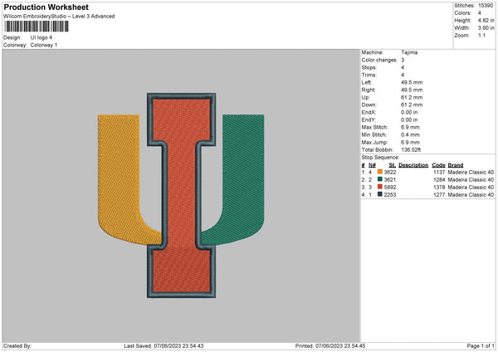
Task: Click 'Madeira Classic 40' in row 1137
Action: [x=471, y=172]
